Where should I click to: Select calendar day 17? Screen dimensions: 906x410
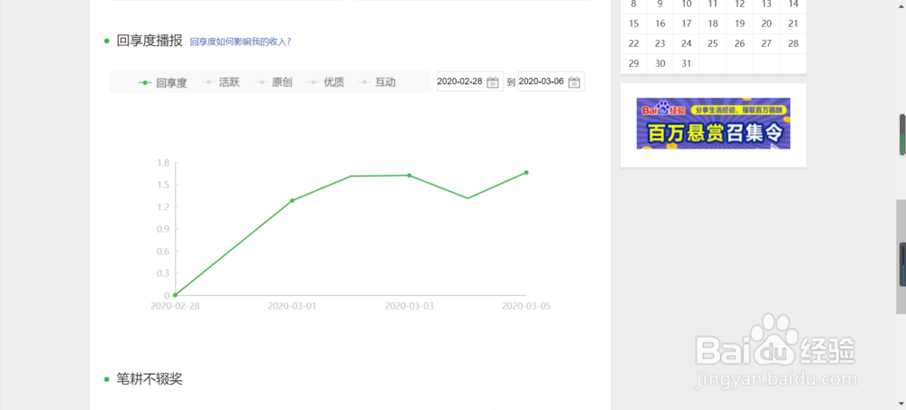pyautogui.click(x=687, y=24)
